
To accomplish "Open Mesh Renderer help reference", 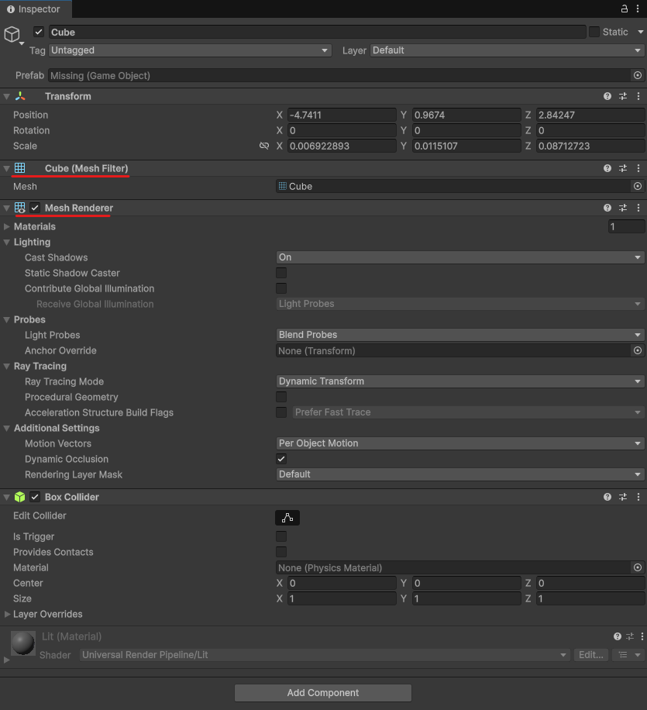I will pos(607,208).
